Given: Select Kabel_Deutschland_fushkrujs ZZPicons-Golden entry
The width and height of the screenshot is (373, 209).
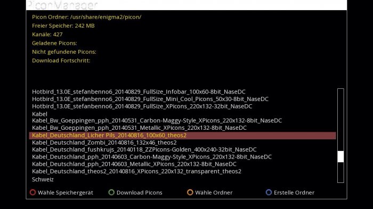Looking at the screenshot, I should click(x=144, y=149).
